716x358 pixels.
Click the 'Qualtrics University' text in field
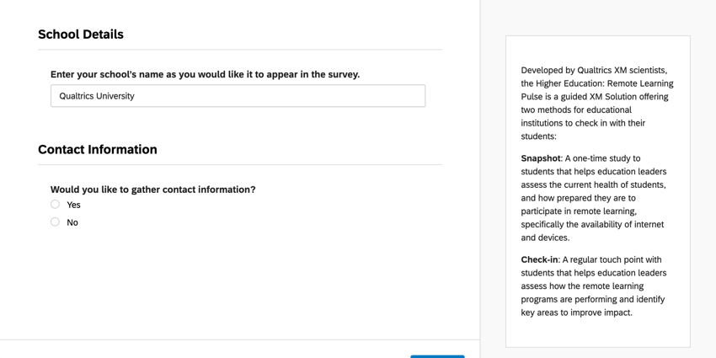pos(97,96)
